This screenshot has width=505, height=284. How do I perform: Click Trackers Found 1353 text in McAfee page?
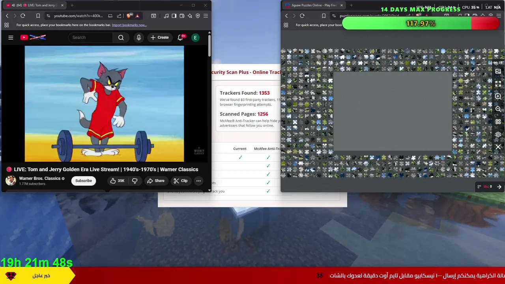coord(245,93)
